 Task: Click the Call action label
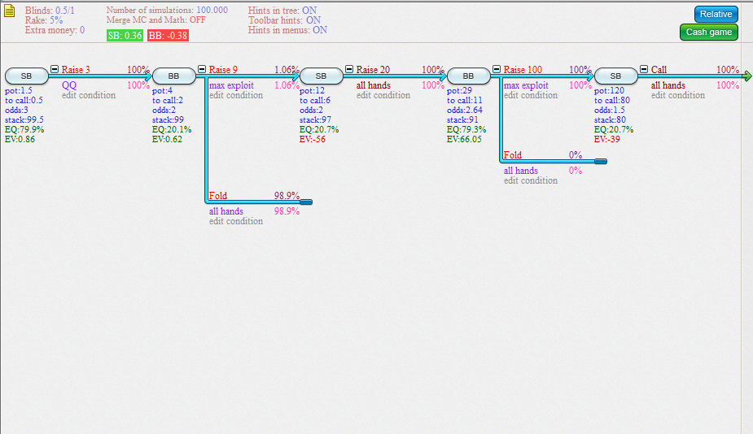[x=659, y=70]
